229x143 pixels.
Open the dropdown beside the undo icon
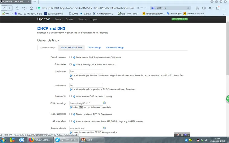pos(27,8)
